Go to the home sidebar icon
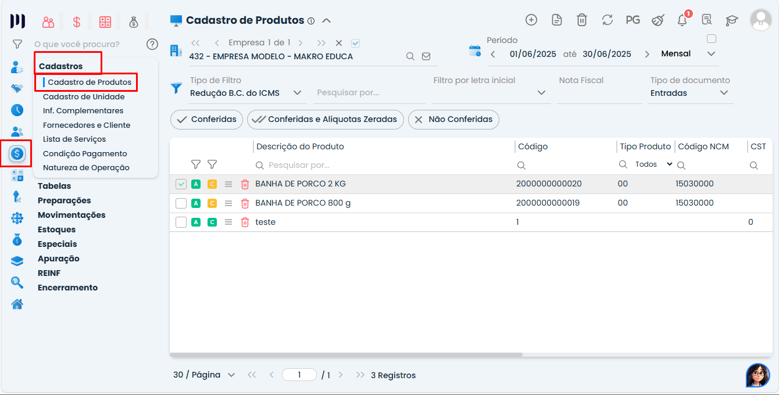This screenshot has width=779, height=395. 17,304
